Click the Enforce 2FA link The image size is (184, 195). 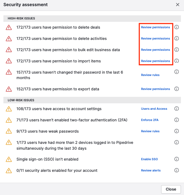(150, 120)
